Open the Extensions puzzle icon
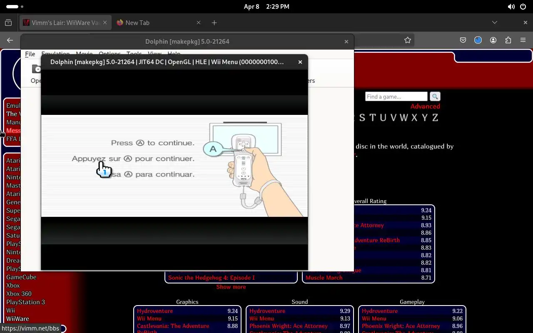This screenshot has width=533, height=333. coord(508,40)
